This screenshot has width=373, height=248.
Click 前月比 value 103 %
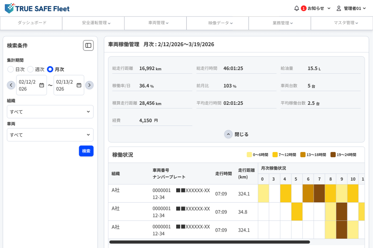(x=230, y=86)
